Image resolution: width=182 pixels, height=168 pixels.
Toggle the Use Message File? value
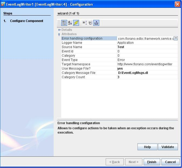147,69
